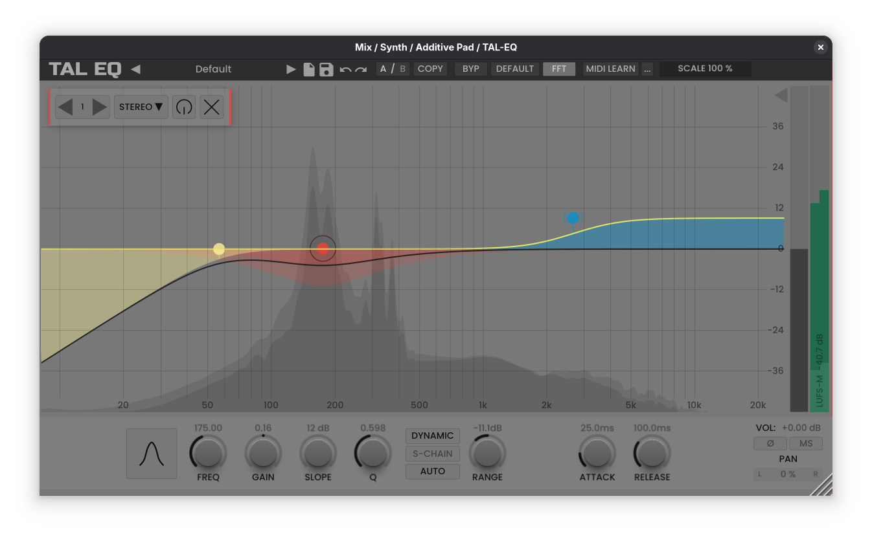This screenshot has height=539, width=872.
Task: Activate MIDI LEARN mode
Action: 610,69
